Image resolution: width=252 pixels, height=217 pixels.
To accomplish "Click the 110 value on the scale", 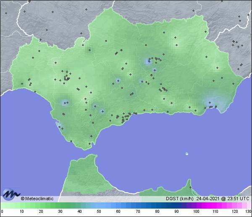I will click(215, 212).
